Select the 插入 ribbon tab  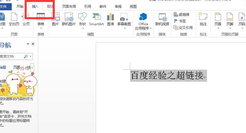coord(35,6)
